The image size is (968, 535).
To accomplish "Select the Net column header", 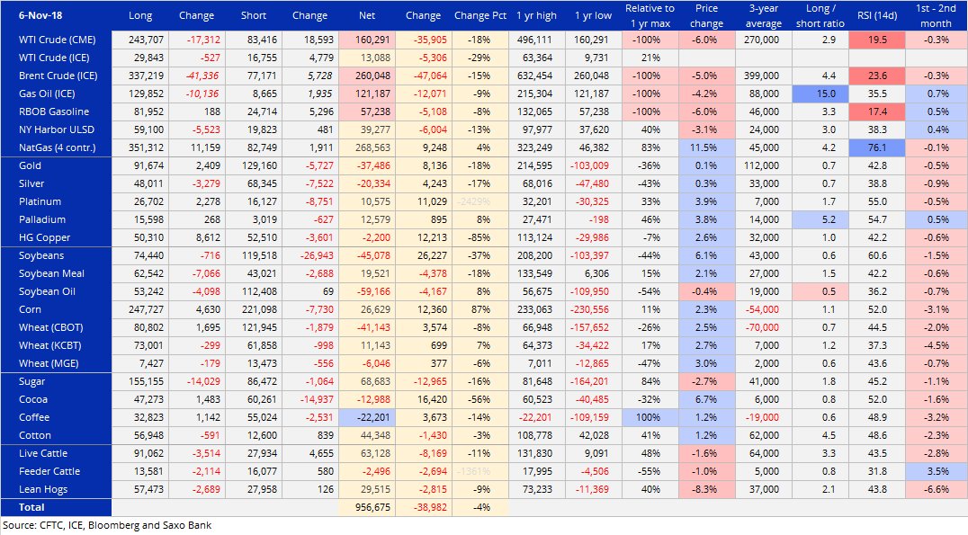I will click(x=366, y=15).
